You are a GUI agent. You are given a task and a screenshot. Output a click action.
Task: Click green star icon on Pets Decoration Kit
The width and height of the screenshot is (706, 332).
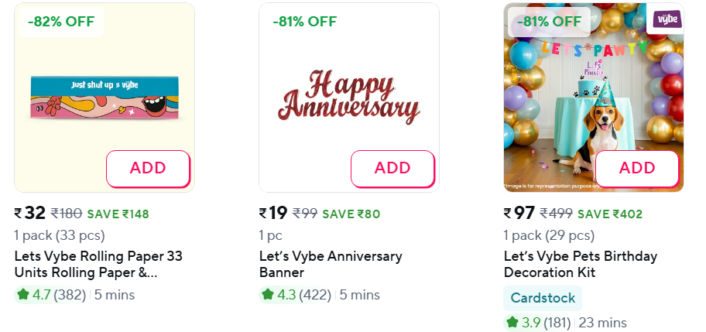point(512,322)
